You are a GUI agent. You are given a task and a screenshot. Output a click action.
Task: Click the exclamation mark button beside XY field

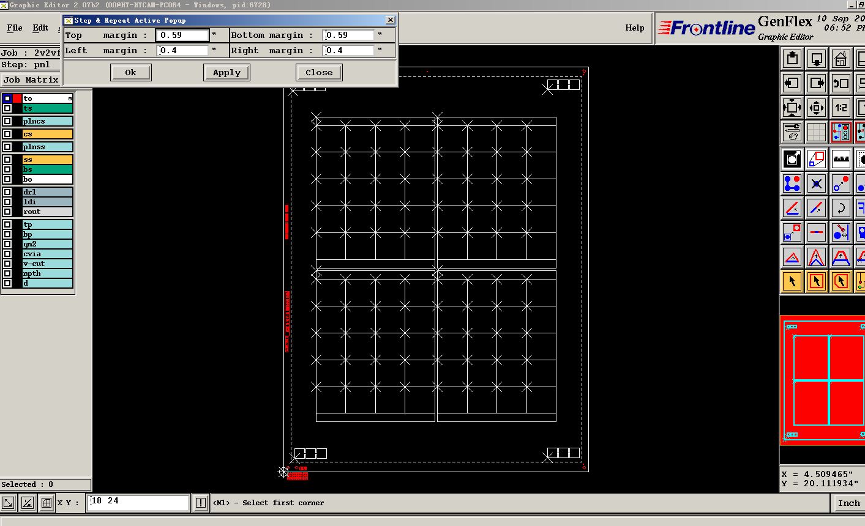point(200,503)
